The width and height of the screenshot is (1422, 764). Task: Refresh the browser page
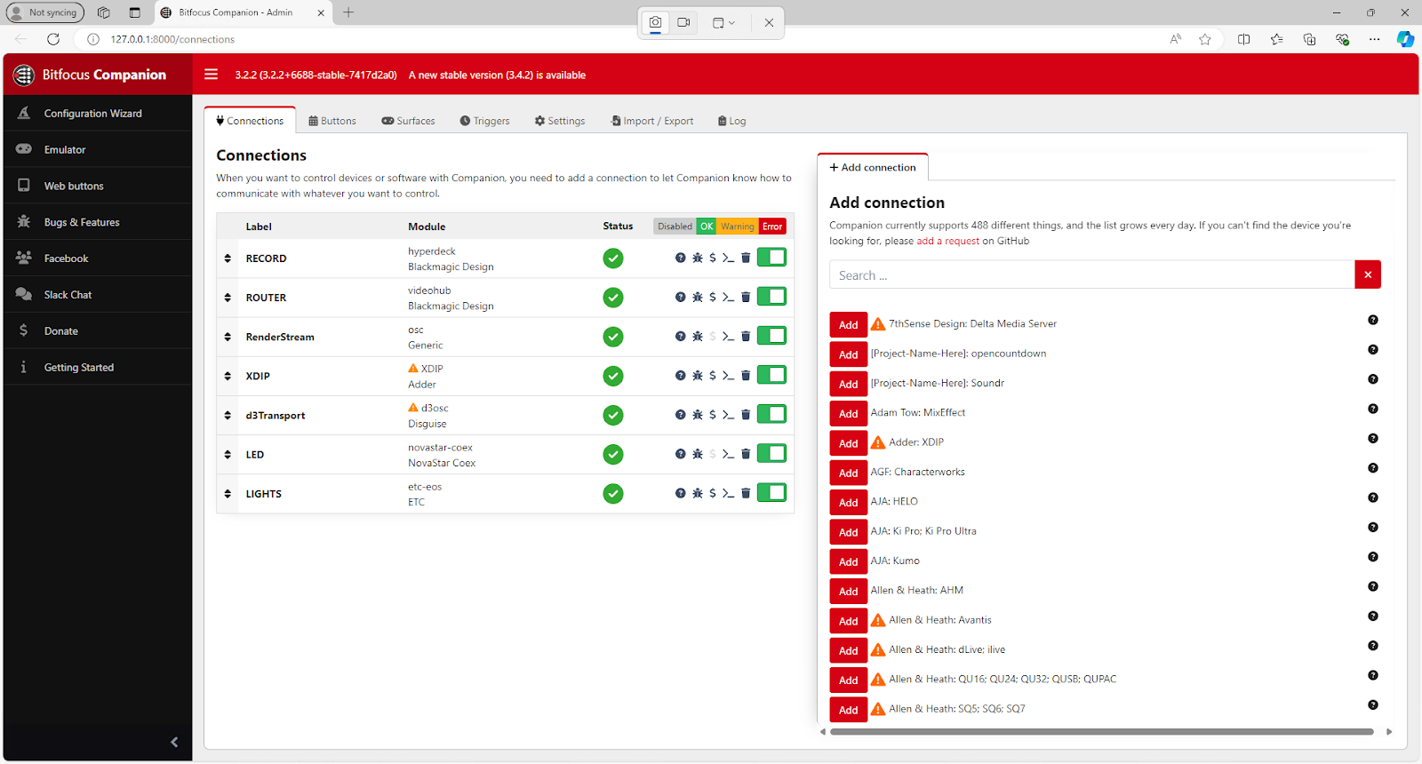(x=53, y=39)
